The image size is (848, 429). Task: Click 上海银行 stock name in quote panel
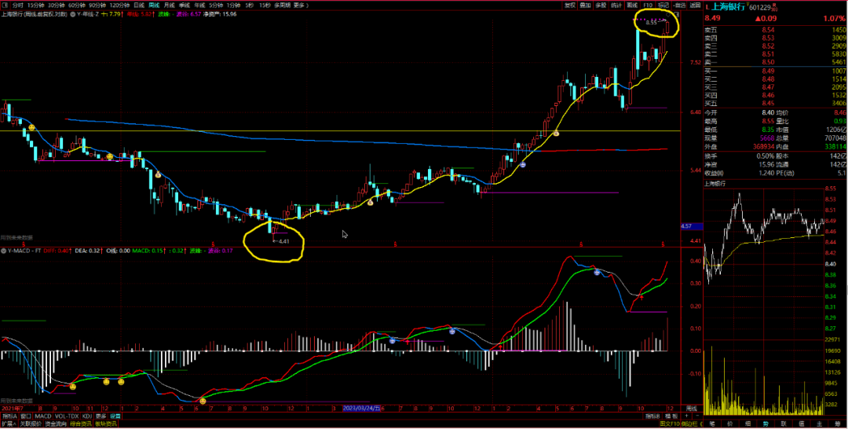coord(726,5)
